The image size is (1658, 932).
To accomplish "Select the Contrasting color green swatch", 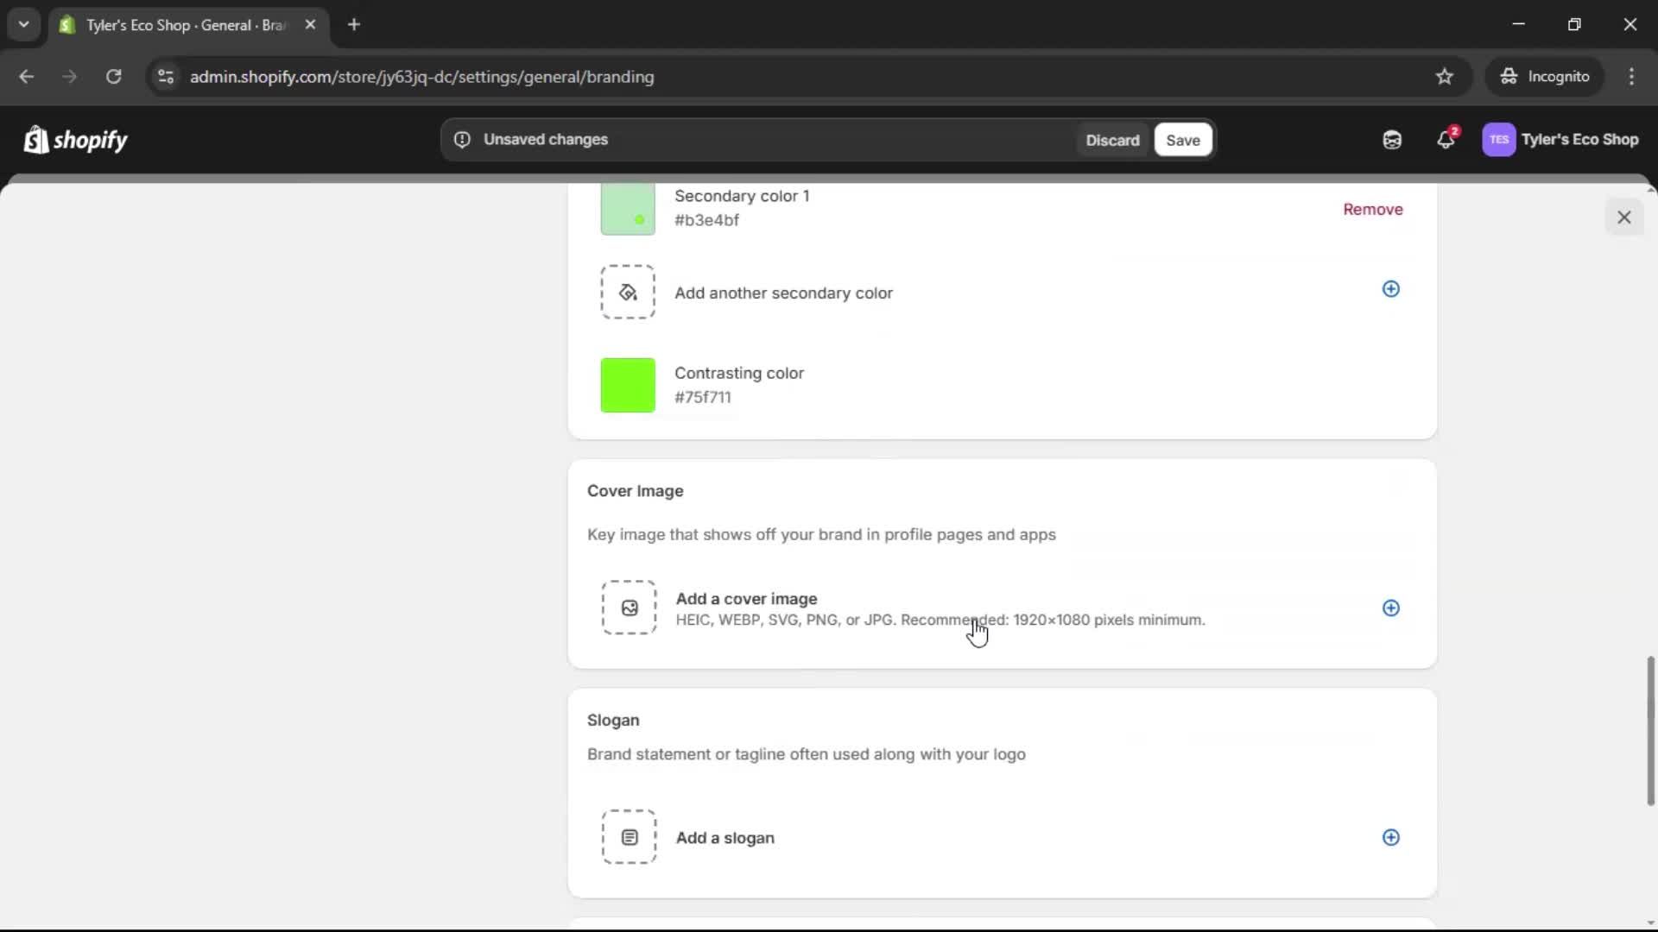I will click(x=628, y=385).
